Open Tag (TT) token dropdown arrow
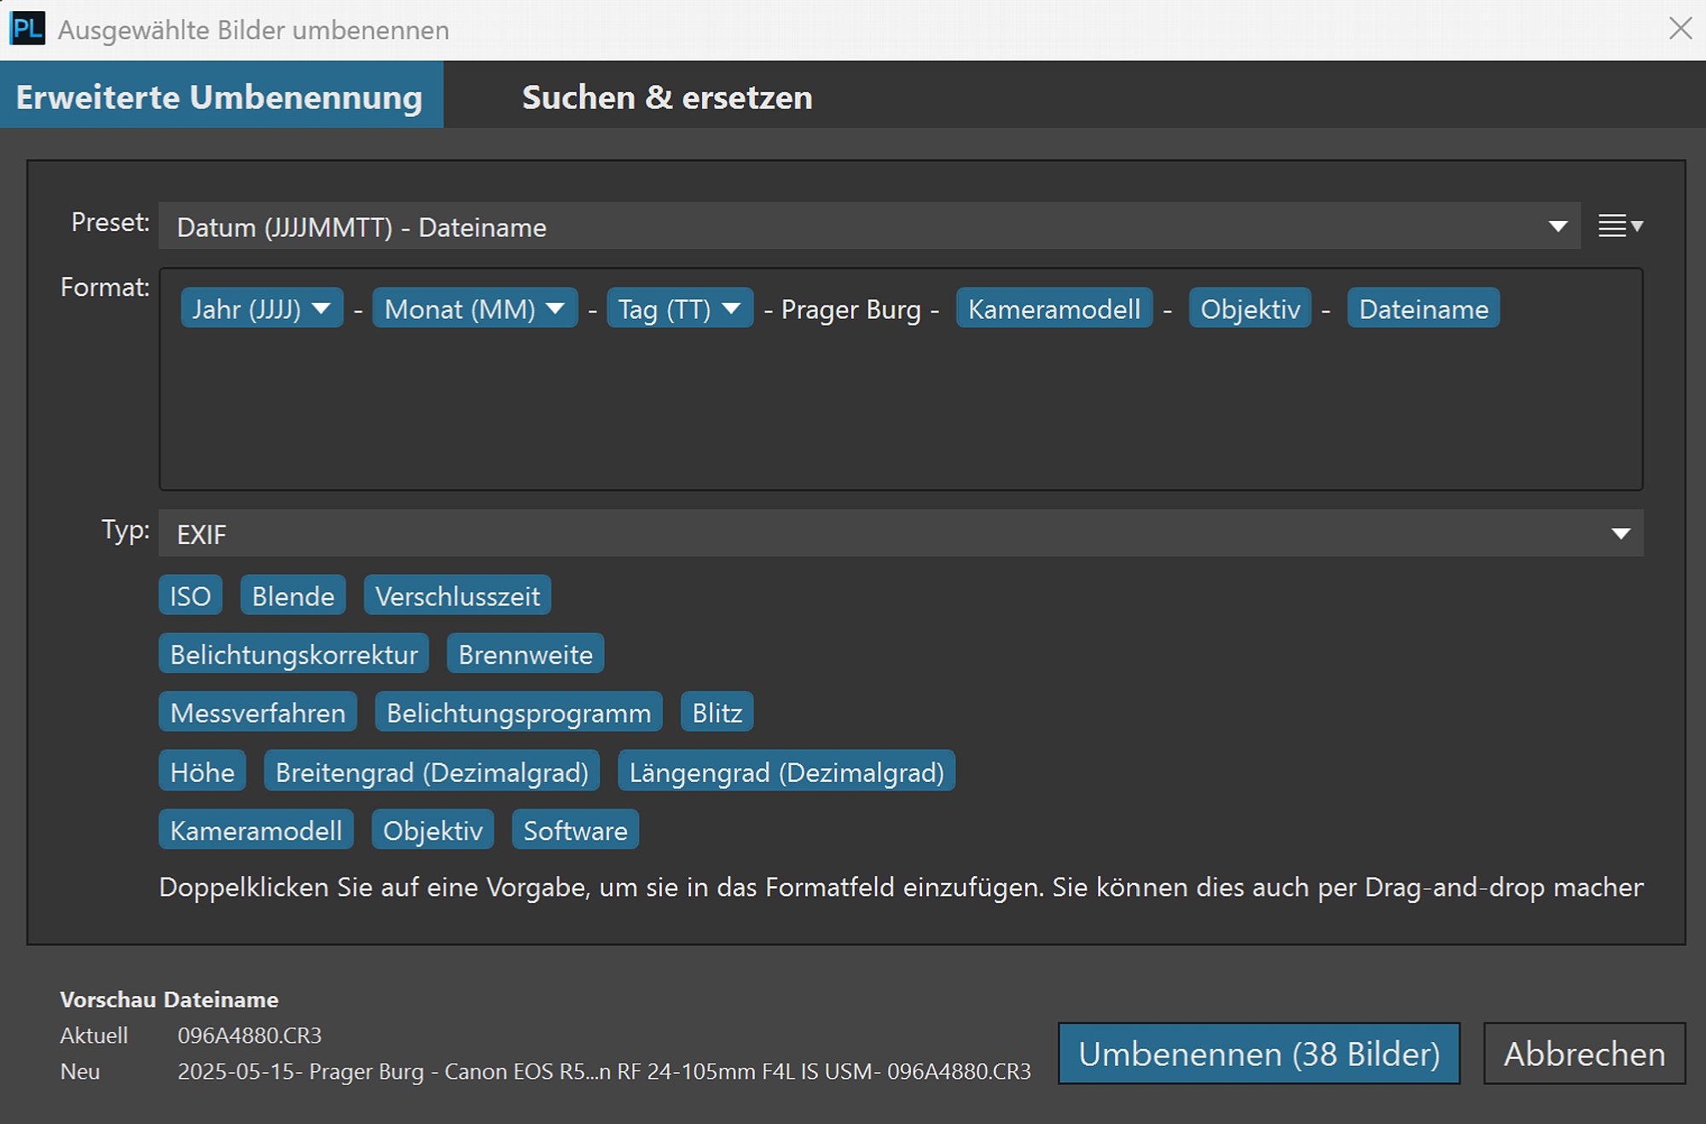Viewport: 1706px width, 1124px height. [731, 308]
